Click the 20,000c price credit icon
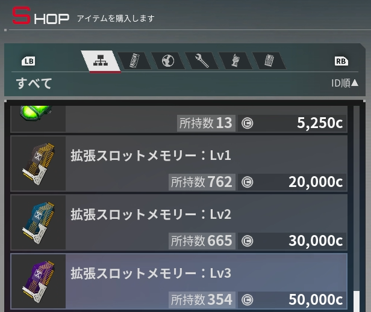This screenshot has height=312, width=371. pyautogui.click(x=248, y=182)
